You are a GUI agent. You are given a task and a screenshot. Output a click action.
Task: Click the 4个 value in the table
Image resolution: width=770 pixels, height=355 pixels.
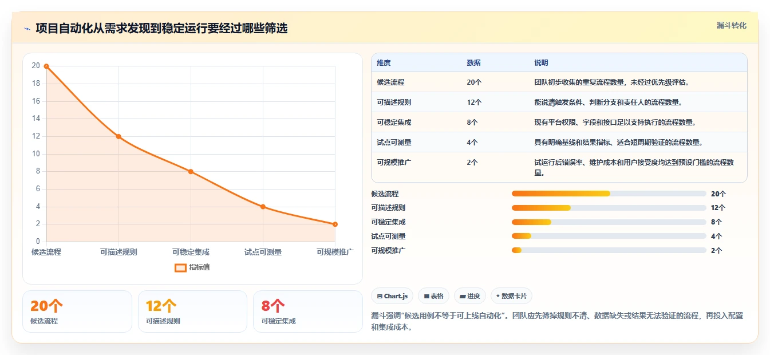click(472, 143)
